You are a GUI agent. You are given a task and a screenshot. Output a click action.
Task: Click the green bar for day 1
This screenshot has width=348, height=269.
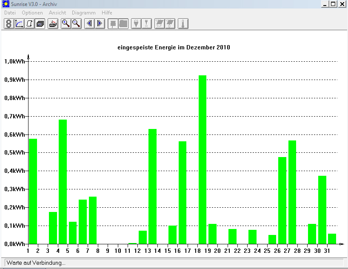coord(33,191)
